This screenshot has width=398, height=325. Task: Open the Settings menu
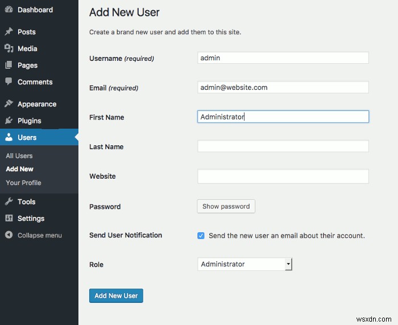[x=39, y=219]
